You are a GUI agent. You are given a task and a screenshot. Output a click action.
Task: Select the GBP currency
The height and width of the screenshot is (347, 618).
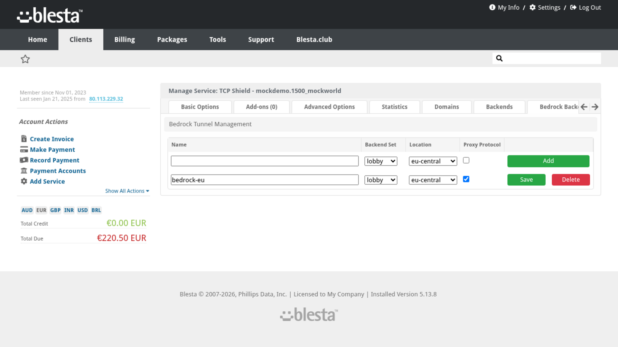coord(55,210)
